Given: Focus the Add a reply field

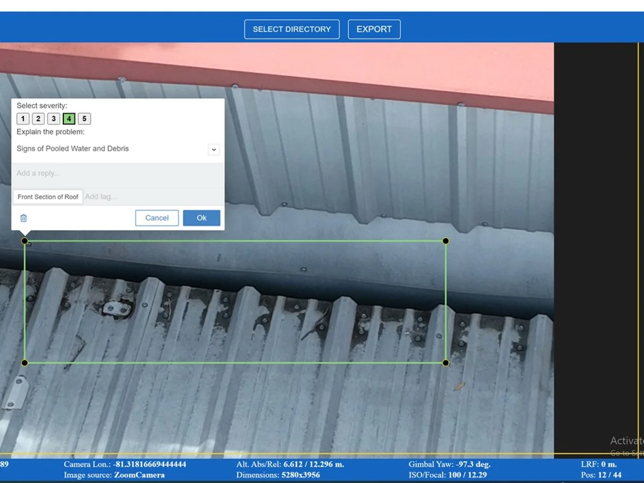Looking at the screenshot, I should coord(118,173).
